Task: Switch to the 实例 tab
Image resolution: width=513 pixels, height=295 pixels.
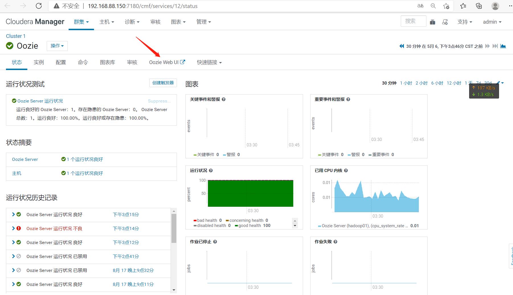Action: [x=39, y=62]
